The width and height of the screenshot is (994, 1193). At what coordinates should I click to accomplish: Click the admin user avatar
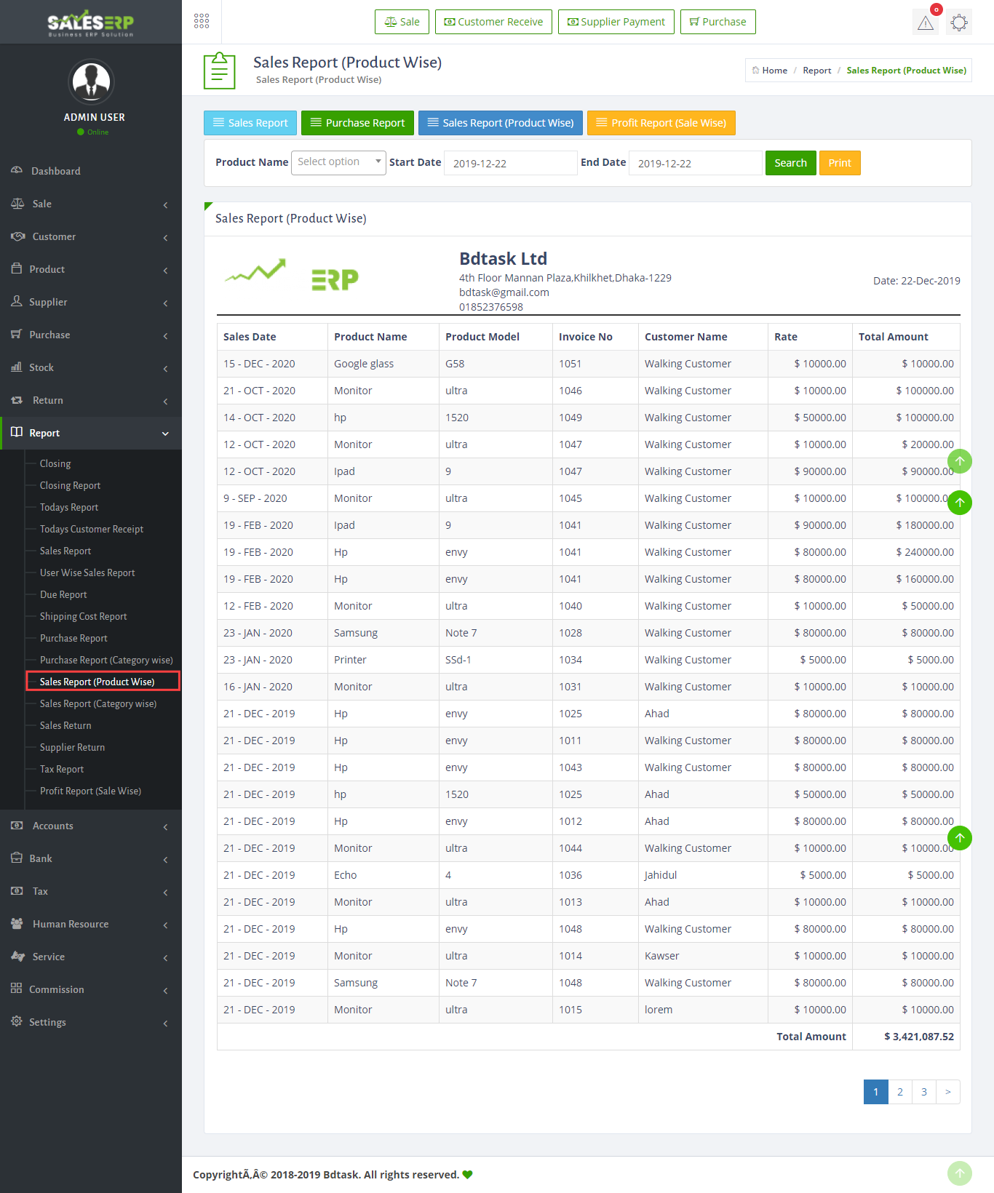tap(91, 81)
